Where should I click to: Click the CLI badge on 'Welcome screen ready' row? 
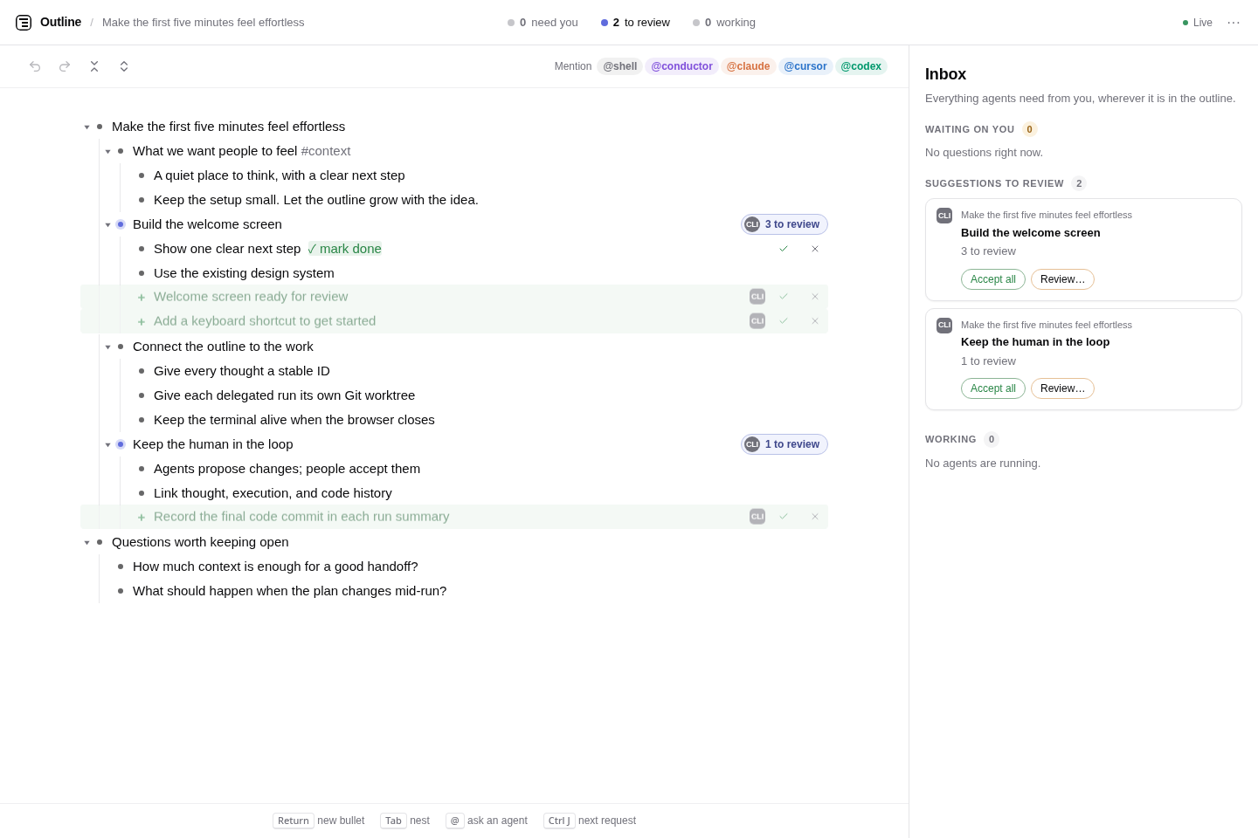pos(757,297)
